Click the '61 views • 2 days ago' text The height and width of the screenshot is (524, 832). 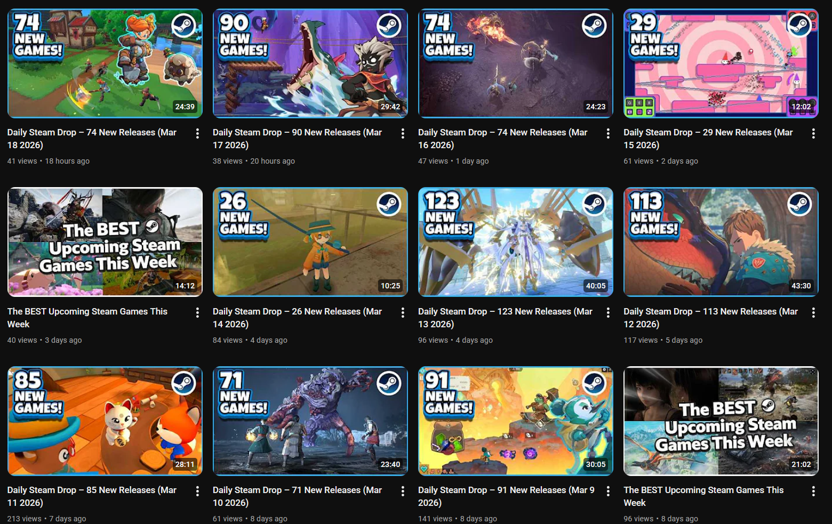[x=661, y=161]
